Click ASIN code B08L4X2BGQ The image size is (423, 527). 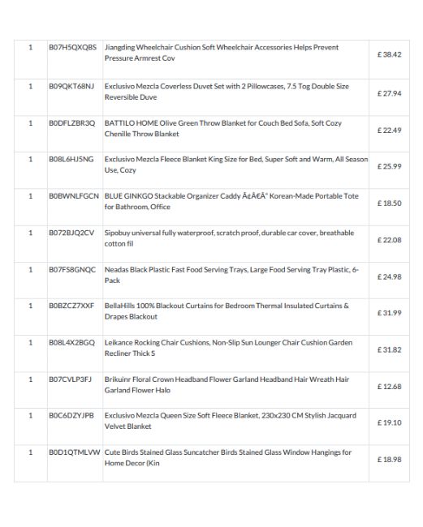tap(72, 343)
